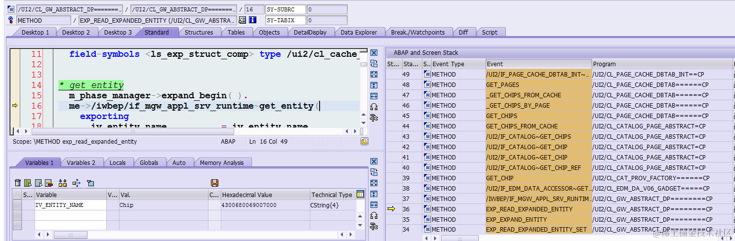The width and height of the screenshot is (735, 241).
Task: Click the program icon left of the top program field
Action: pyautogui.click(x=11, y=9)
